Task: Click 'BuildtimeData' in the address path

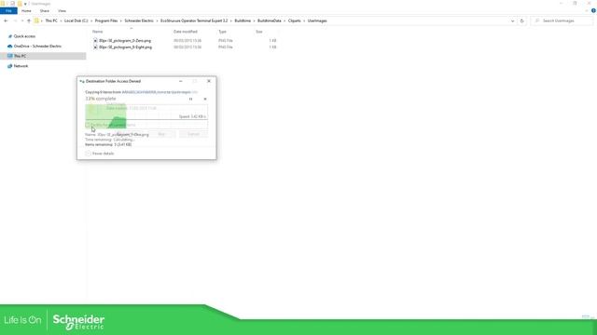Action: click(x=270, y=20)
